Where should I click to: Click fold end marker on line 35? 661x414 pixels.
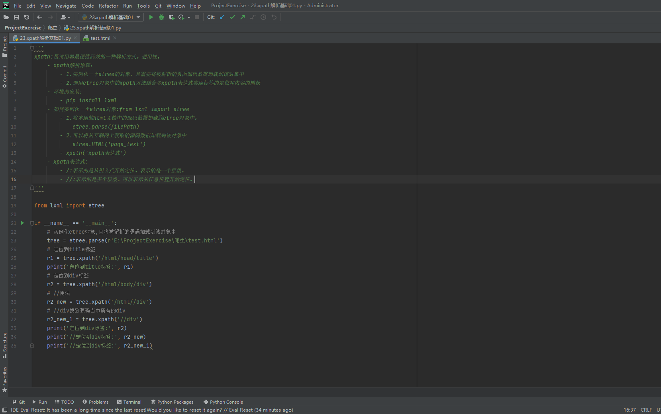click(x=32, y=346)
